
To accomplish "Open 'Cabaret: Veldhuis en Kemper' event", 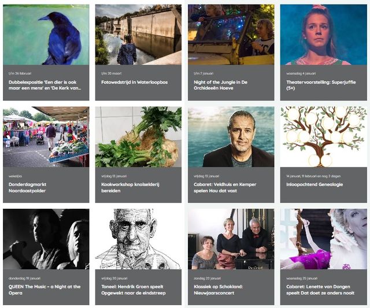I will [225, 187].
